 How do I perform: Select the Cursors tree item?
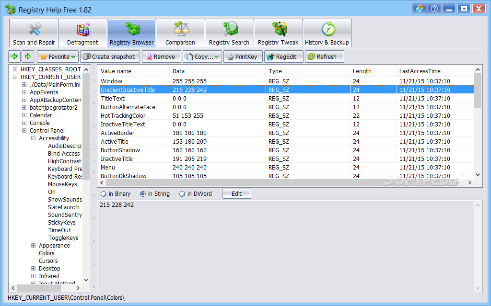click(48, 261)
